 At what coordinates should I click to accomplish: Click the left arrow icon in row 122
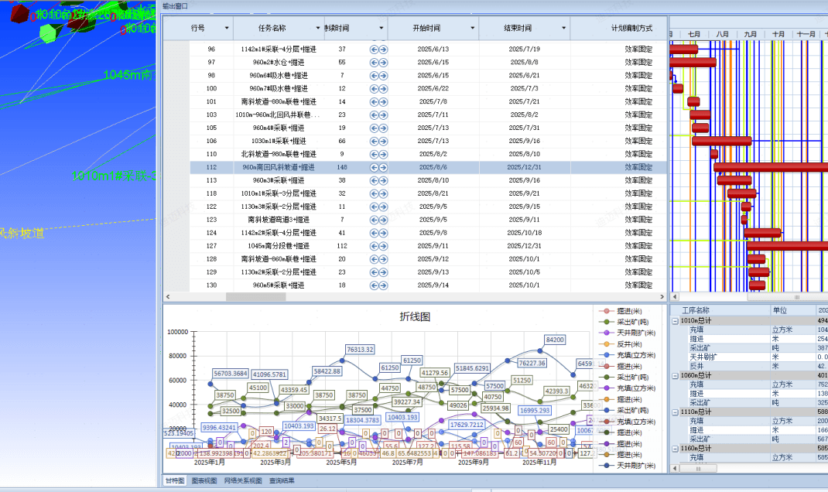click(374, 207)
